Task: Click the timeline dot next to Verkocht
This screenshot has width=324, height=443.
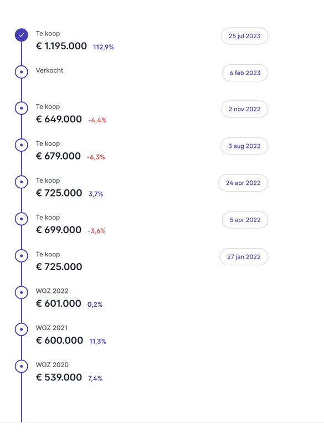Action: [x=21, y=71]
